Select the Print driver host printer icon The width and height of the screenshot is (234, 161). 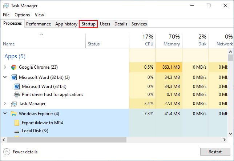tap(17, 94)
